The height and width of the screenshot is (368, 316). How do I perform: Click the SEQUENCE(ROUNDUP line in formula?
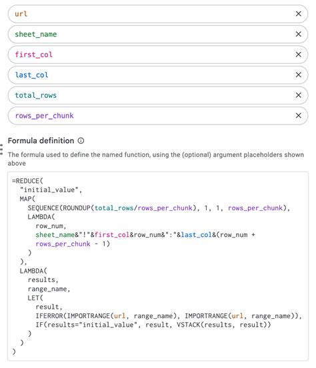pos(159,208)
